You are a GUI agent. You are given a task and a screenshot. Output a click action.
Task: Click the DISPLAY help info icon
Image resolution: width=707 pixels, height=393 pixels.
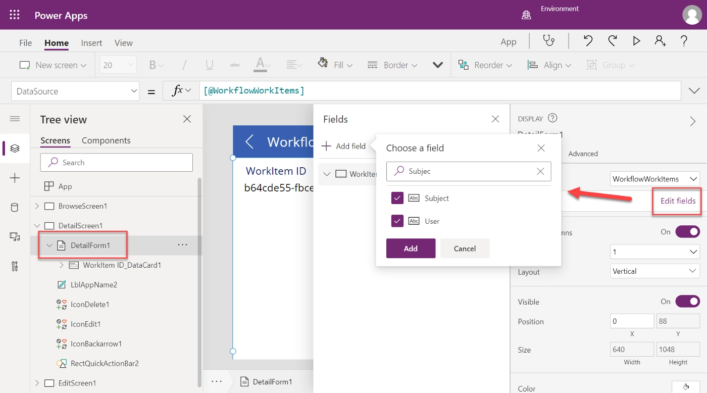pyautogui.click(x=552, y=118)
